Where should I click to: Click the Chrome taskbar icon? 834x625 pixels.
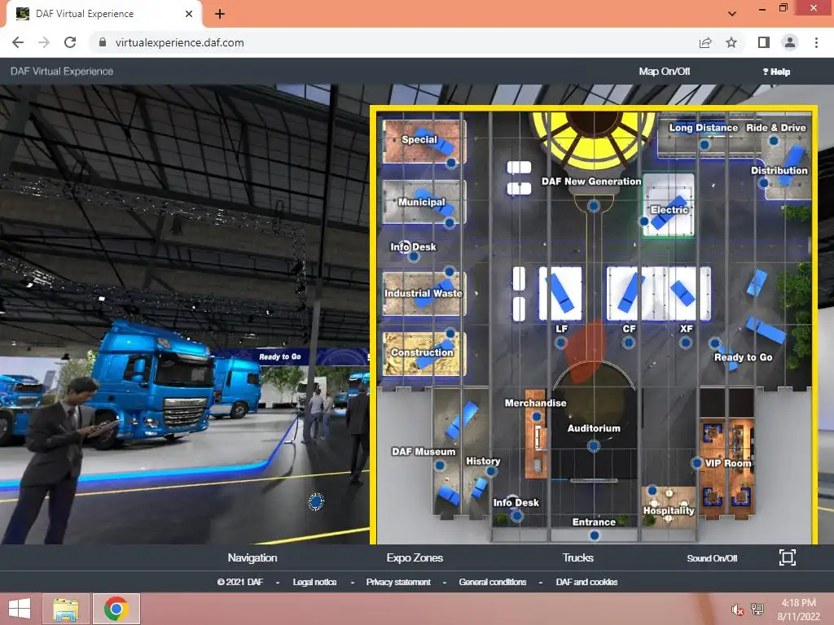116,609
